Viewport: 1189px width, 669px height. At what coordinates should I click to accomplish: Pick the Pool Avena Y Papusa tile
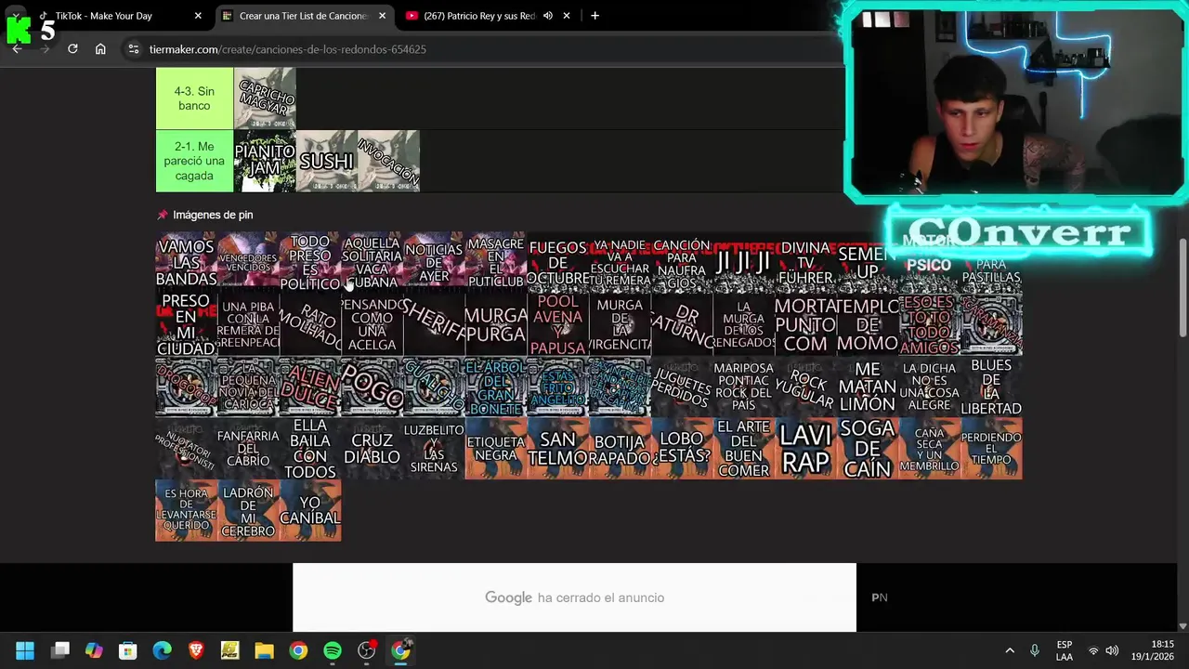[x=557, y=324]
